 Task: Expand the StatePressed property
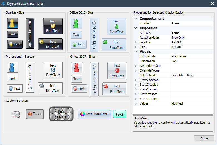(136, 94)
